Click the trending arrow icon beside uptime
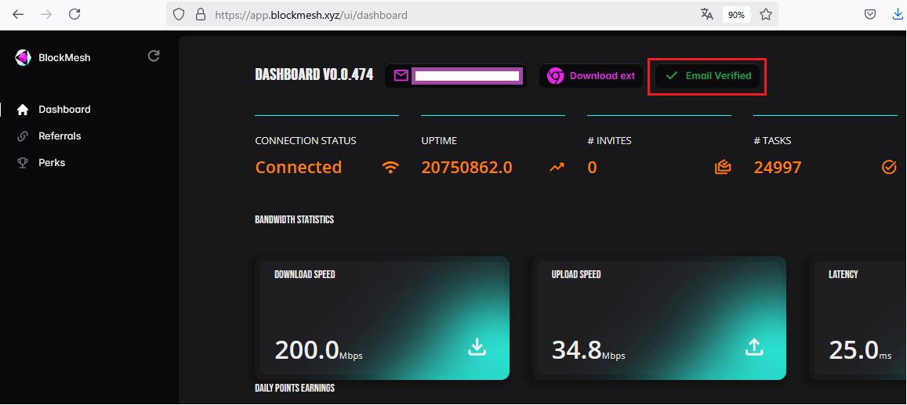This screenshot has width=907, height=405. (557, 167)
